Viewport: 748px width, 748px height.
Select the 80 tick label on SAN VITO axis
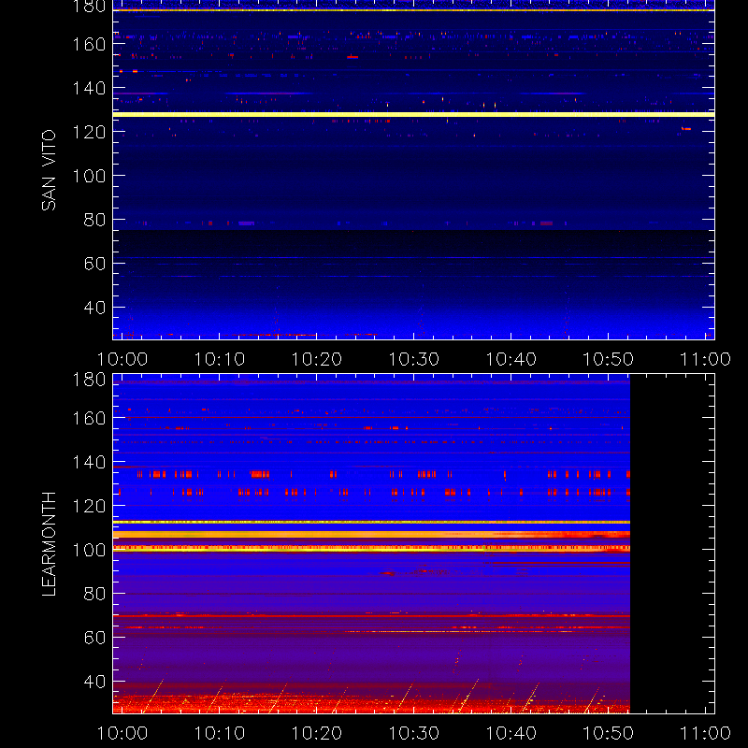(x=94, y=220)
